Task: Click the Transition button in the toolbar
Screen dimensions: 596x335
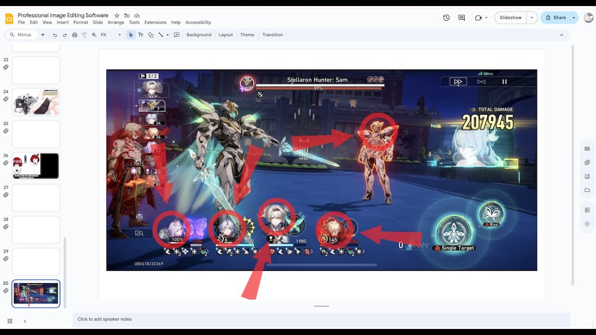Action: click(x=272, y=35)
